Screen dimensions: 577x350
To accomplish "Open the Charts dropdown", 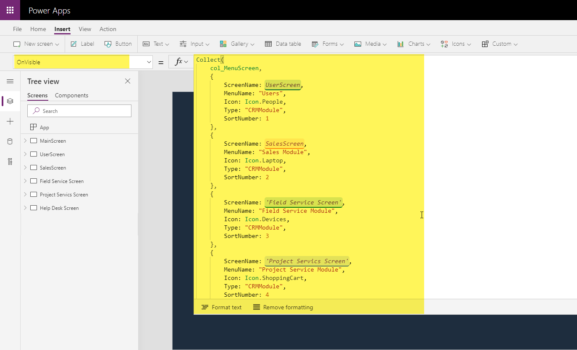I will (x=414, y=44).
